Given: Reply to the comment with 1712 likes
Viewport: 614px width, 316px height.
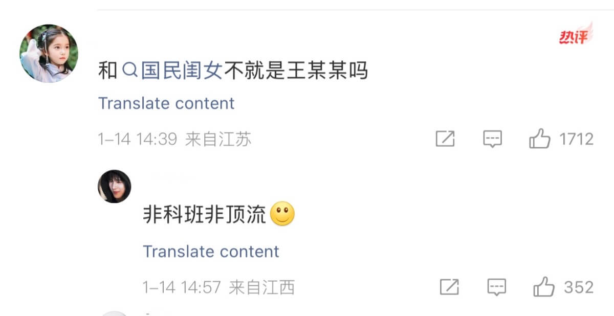Looking at the screenshot, I should [x=492, y=139].
